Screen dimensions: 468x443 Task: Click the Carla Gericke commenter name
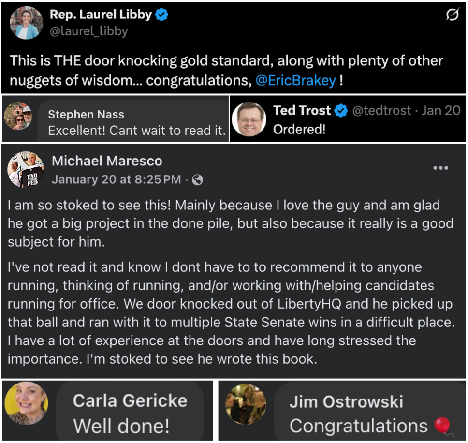click(130, 400)
